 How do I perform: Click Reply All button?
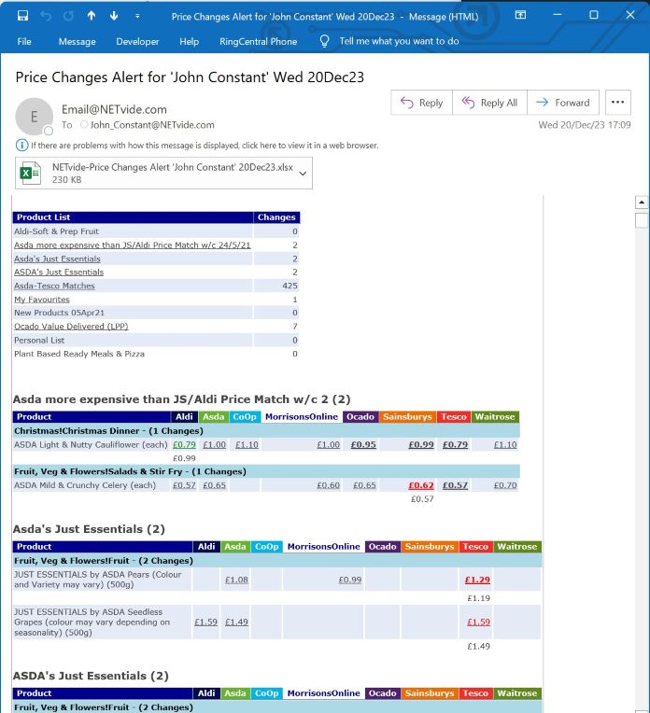coord(489,103)
